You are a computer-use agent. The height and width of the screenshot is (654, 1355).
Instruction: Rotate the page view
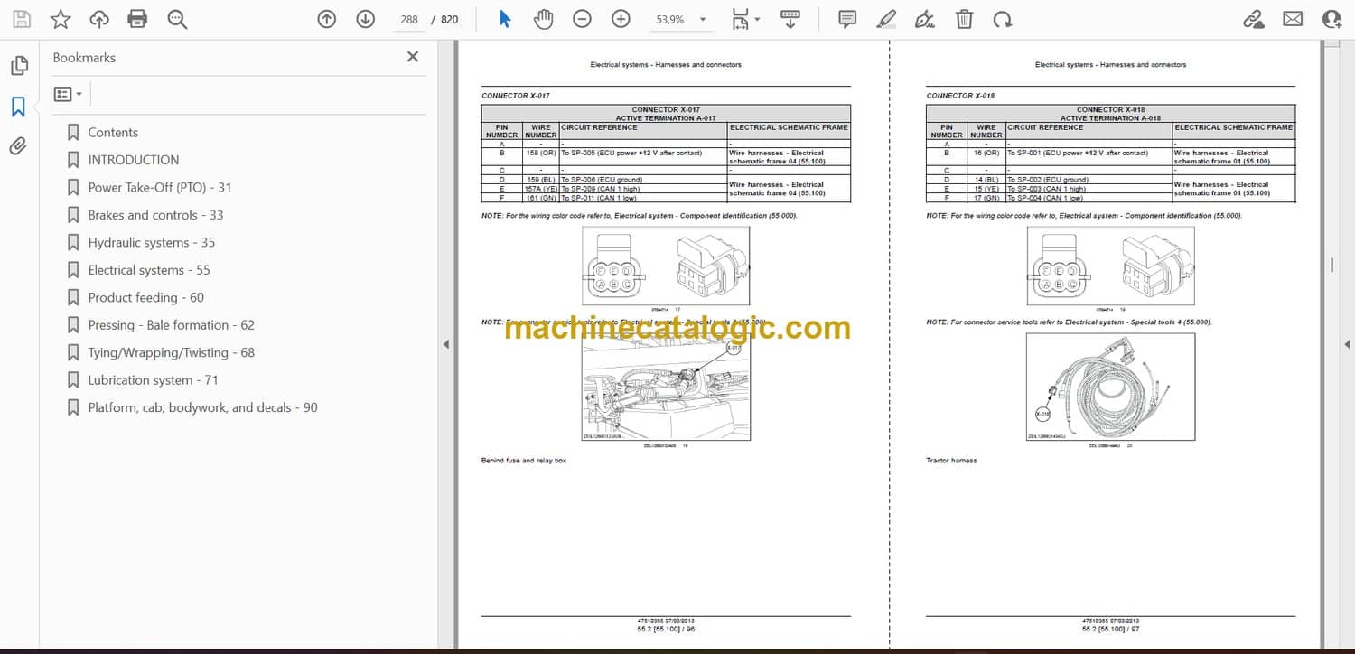click(x=1002, y=19)
